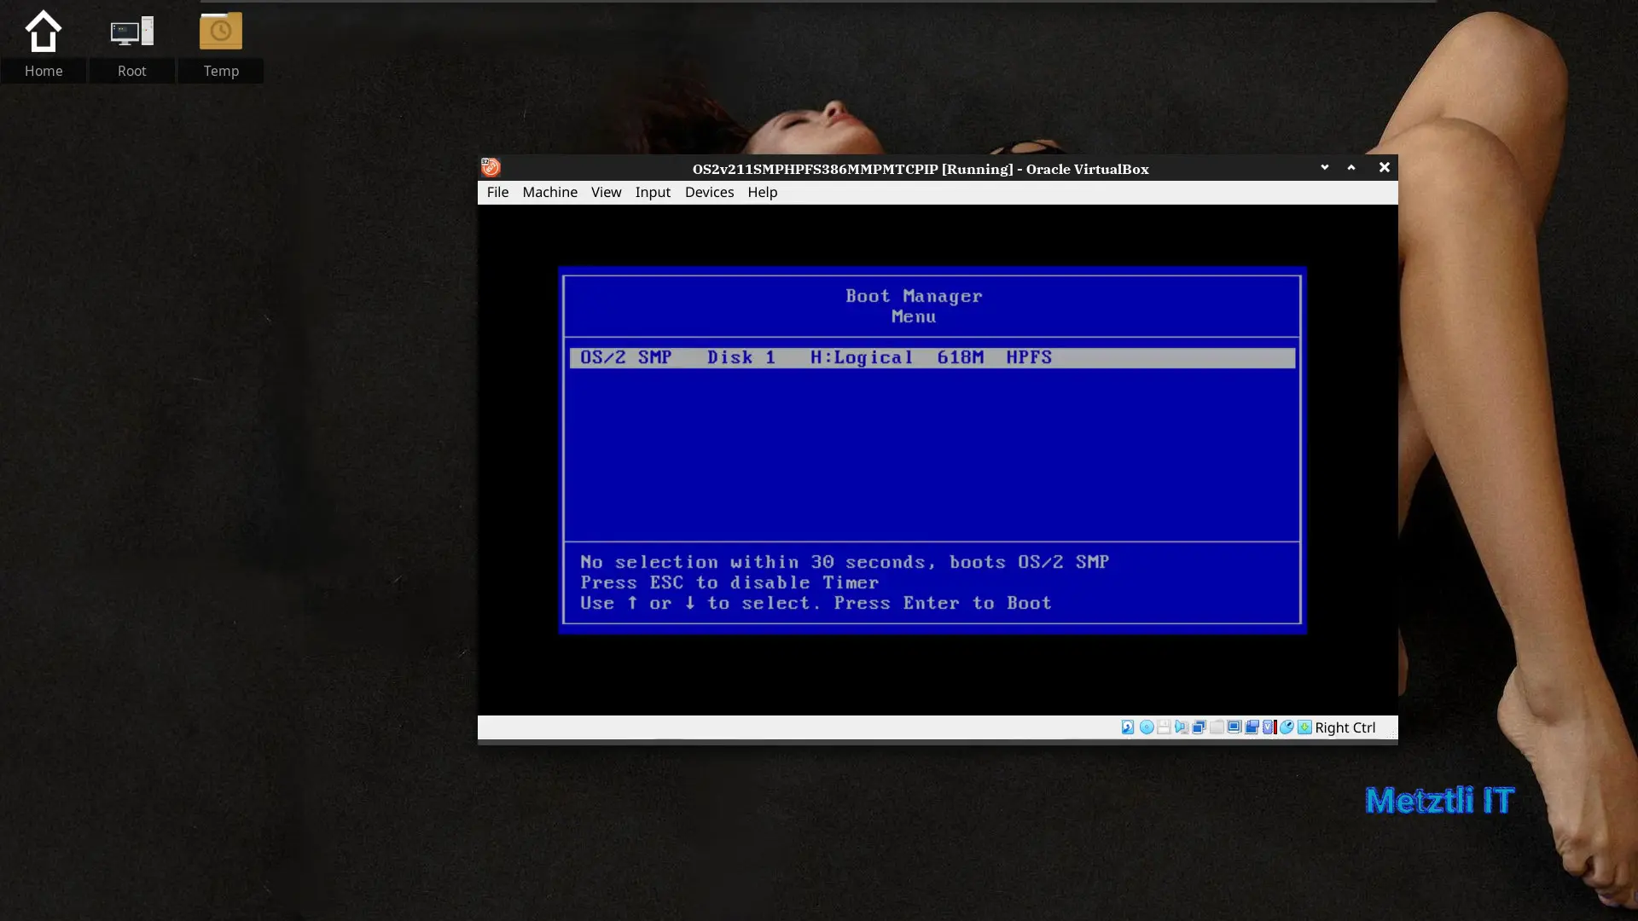
Task: Open the View menu
Action: [x=606, y=192]
